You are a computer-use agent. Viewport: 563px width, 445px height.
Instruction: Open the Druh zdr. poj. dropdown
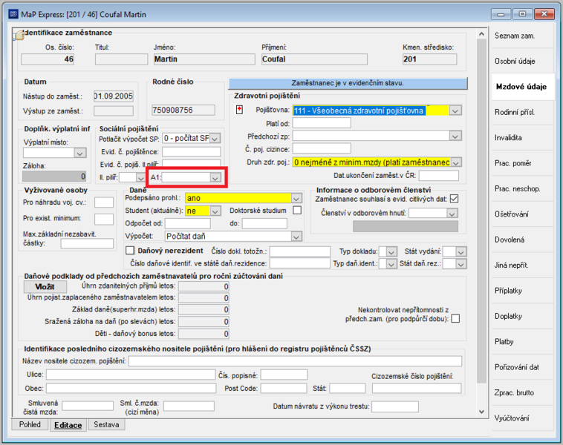pos(455,163)
